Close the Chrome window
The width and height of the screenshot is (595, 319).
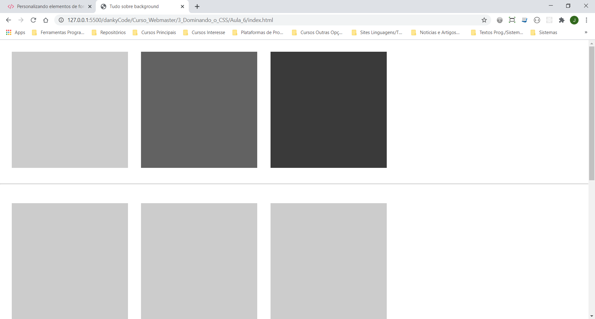586,6
